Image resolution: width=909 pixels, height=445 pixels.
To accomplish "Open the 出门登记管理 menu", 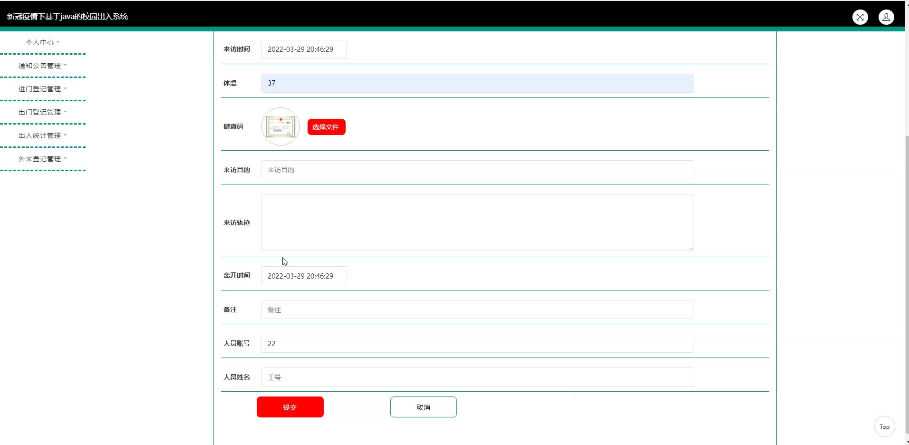I will (x=43, y=112).
